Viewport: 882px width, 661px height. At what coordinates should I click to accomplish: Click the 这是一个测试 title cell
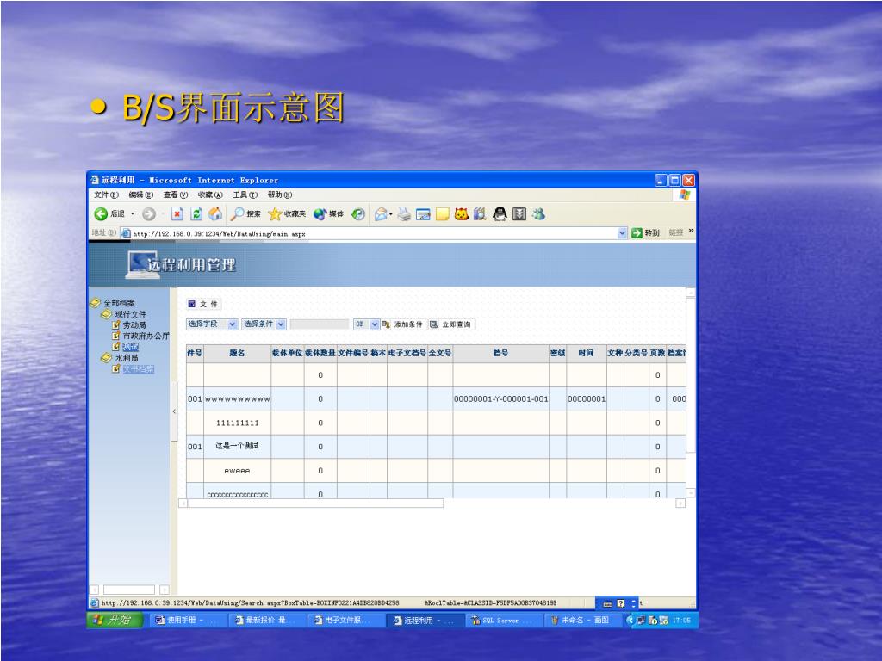(237, 447)
